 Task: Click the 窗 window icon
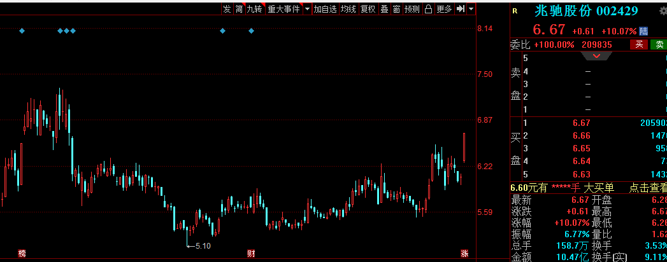(396, 9)
